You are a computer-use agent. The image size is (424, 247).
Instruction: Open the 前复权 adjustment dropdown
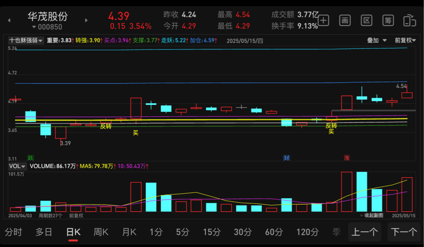(x=405, y=41)
